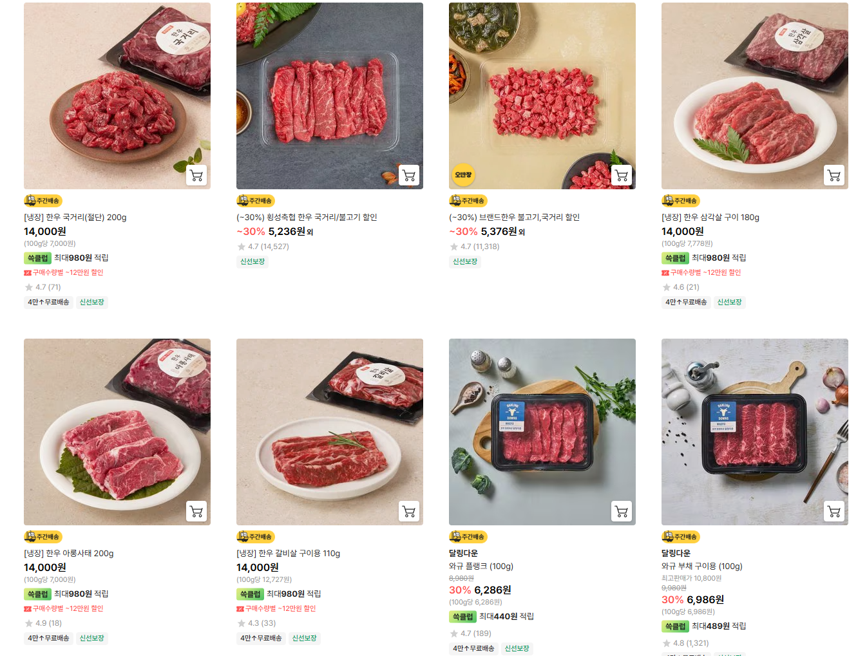This screenshot has height=656, width=867.
Task: Open the 한우 갈비살 구이용 product image
Action: [330, 432]
